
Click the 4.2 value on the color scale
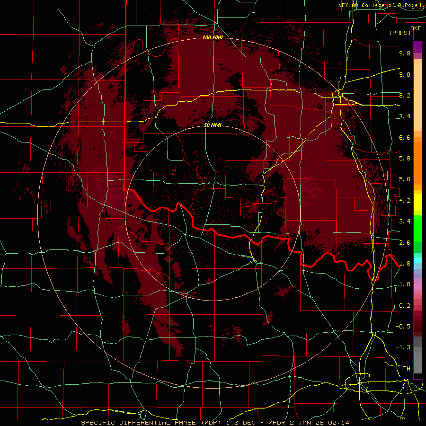(405, 201)
